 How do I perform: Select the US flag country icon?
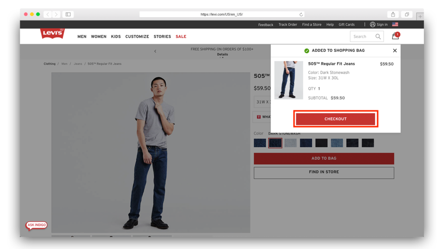pyautogui.click(x=395, y=24)
